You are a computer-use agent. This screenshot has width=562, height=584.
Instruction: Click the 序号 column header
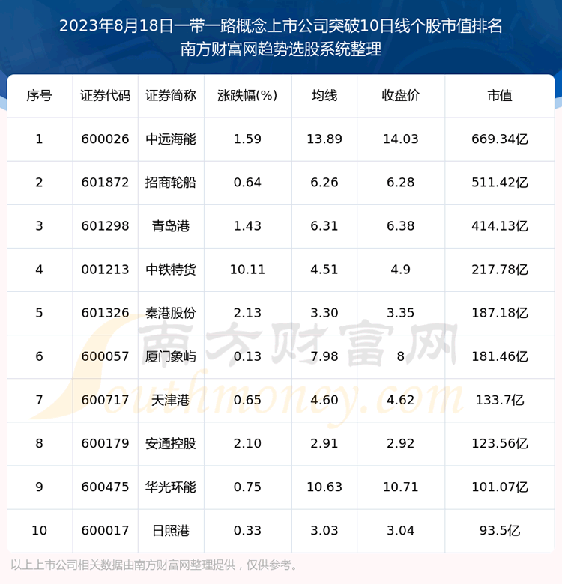click(x=39, y=96)
